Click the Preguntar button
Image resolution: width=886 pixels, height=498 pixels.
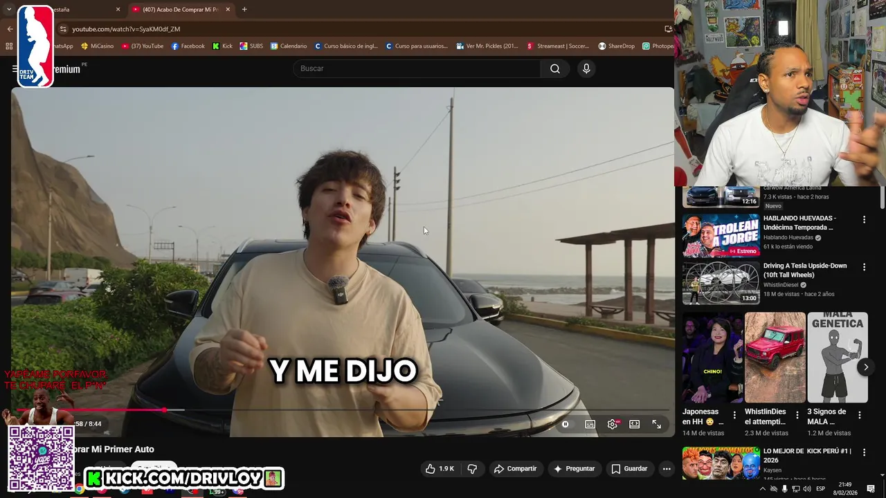click(574, 469)
